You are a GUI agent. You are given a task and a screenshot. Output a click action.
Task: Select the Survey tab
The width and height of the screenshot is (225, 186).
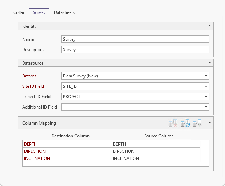pos(39,12)
